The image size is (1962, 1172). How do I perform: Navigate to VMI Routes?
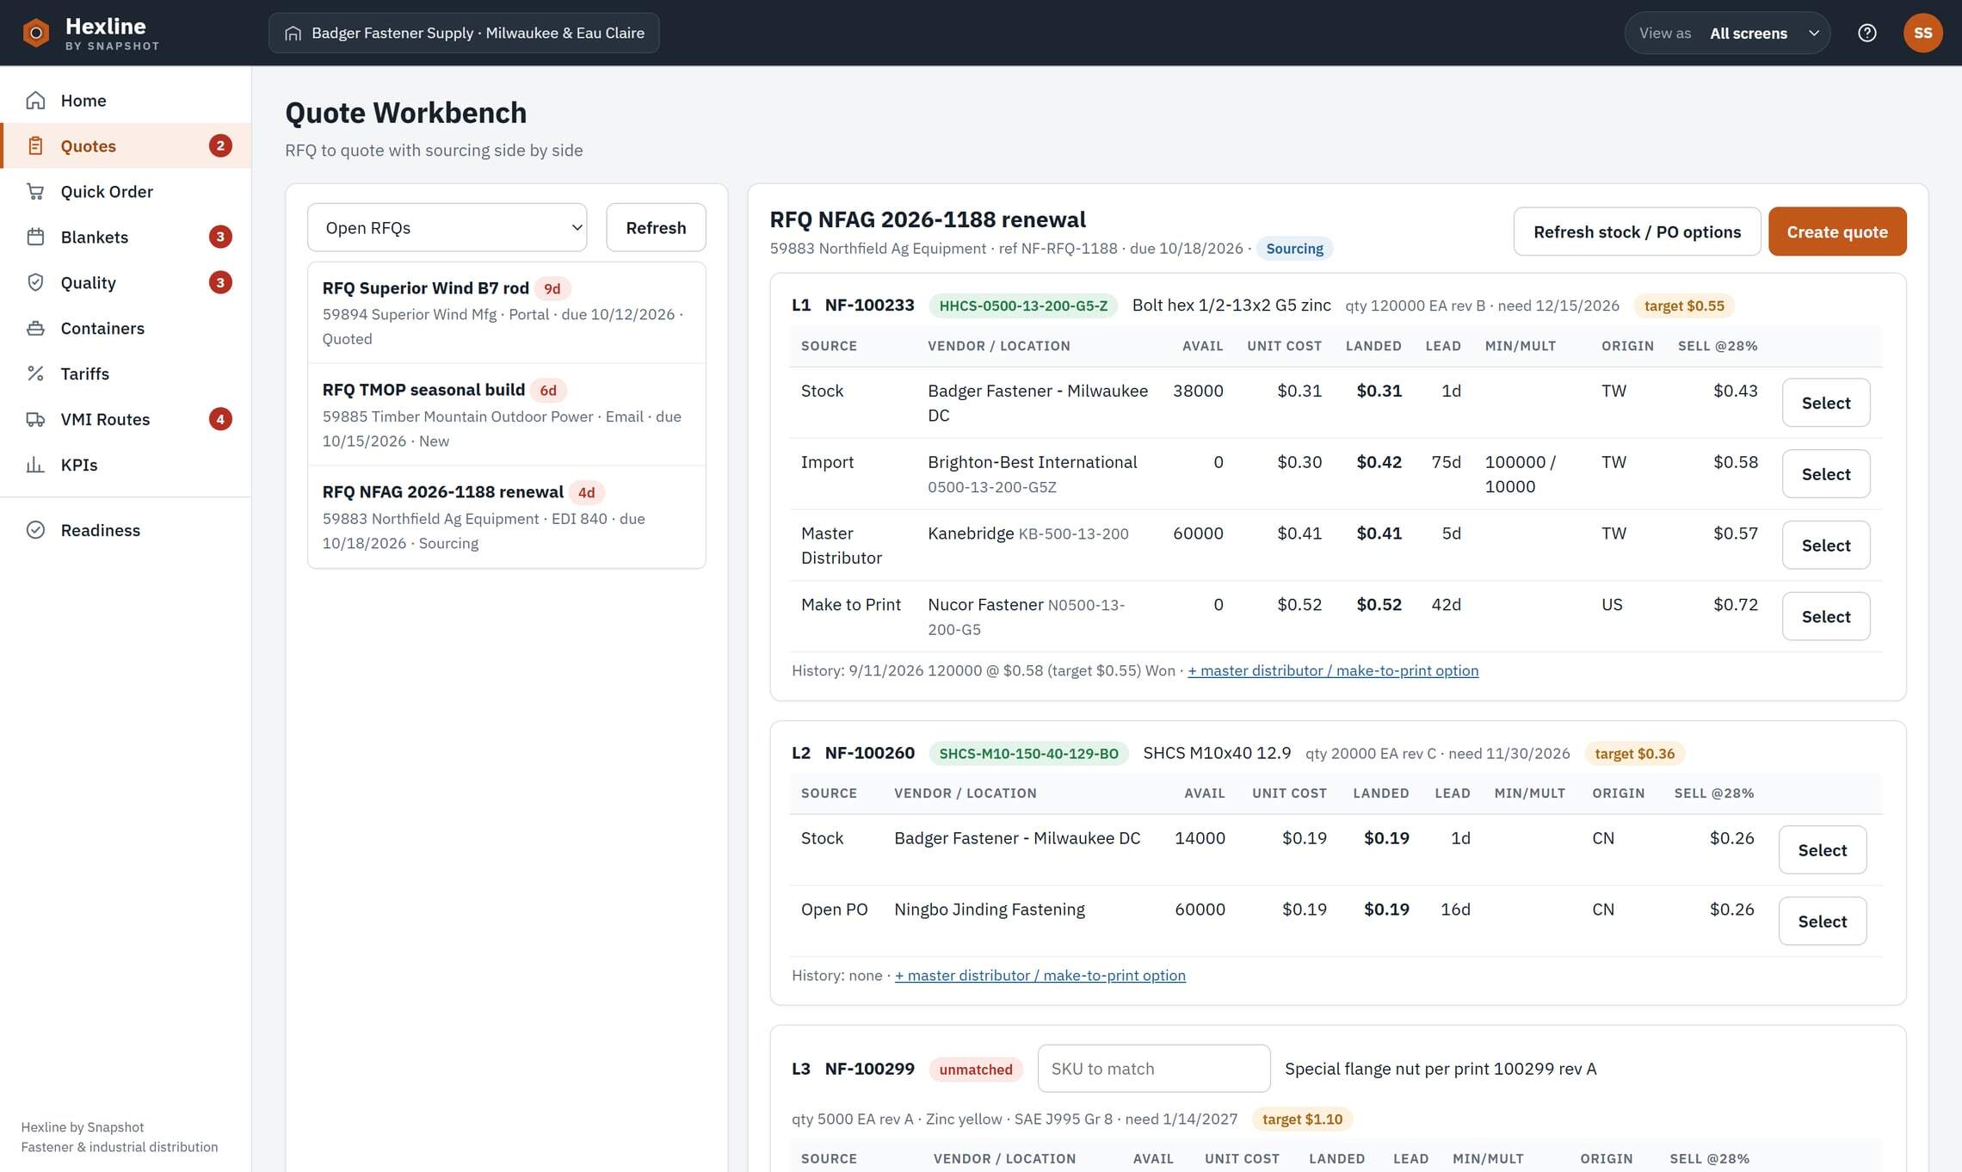click(126, 420)
